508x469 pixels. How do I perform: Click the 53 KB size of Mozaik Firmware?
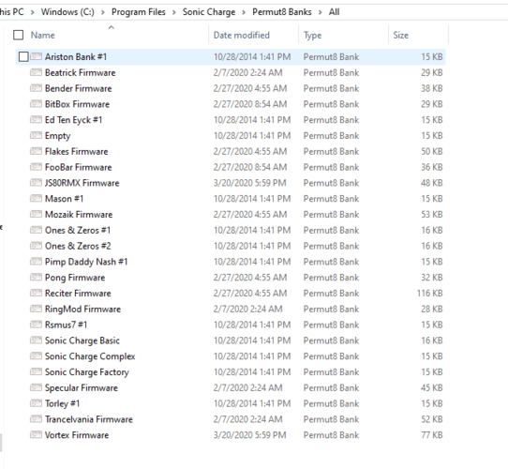coord(431,214)
